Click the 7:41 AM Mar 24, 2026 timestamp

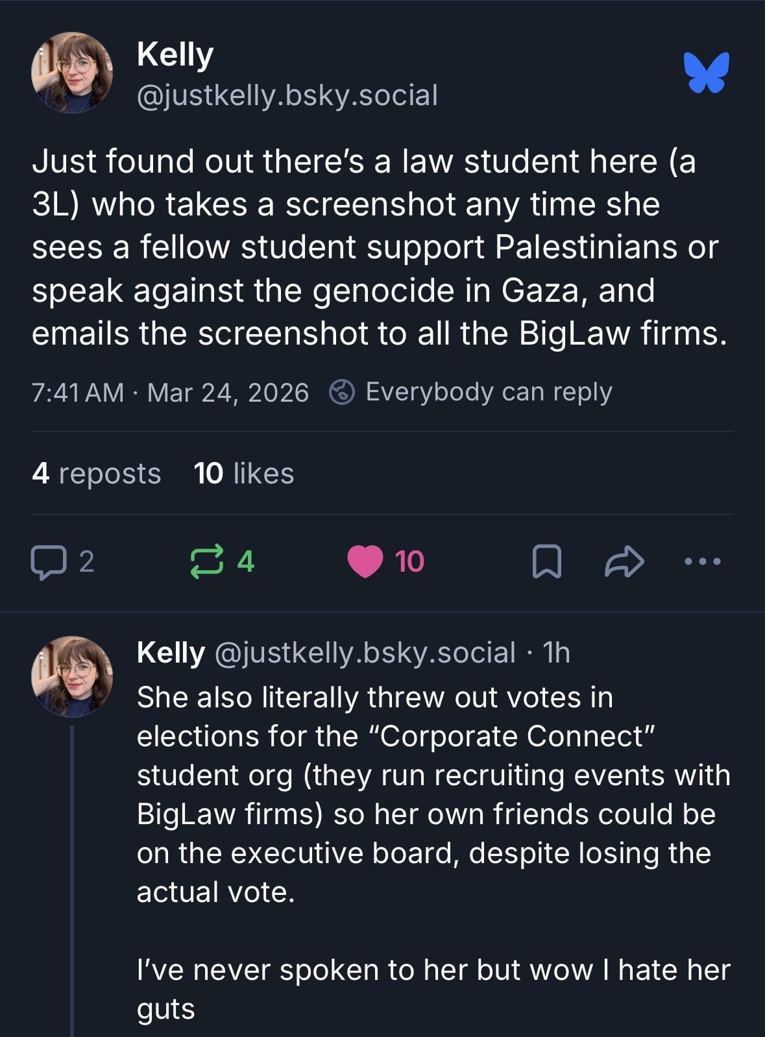tap(170, 393)
